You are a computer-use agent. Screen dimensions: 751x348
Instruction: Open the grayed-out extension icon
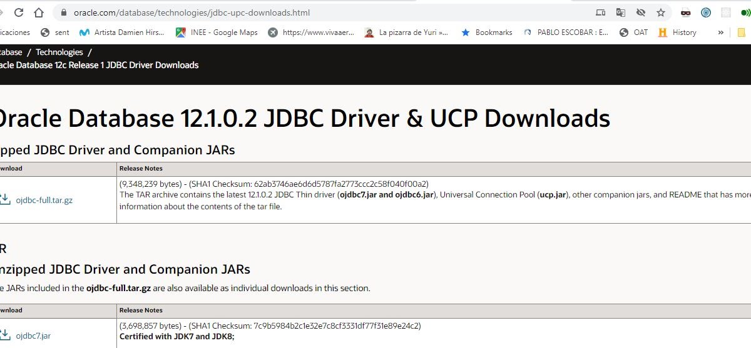[x=726, y=12]
